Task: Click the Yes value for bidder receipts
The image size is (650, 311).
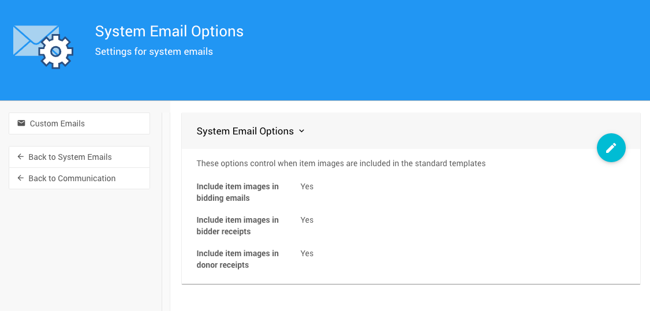Action: (x=307, y=220)
